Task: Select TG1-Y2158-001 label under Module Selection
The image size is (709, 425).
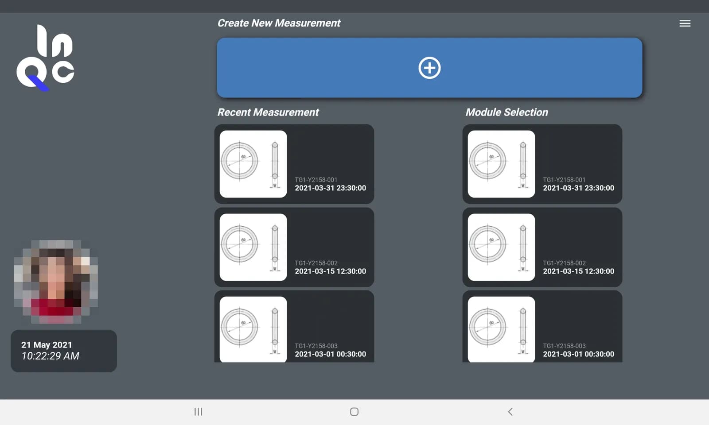Action: tap(564, 180)
